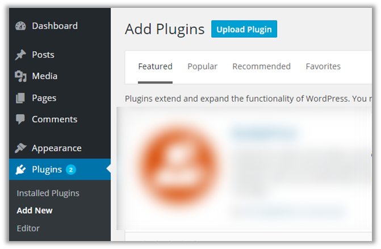Open the plugin Editor submenu link

click(28, 229)
